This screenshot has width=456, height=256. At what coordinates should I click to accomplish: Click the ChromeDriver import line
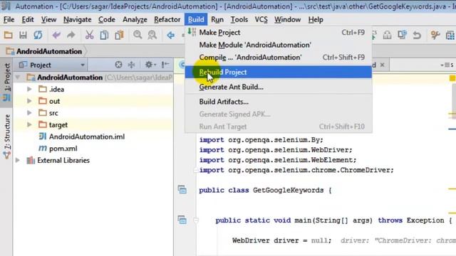[296, 170]
